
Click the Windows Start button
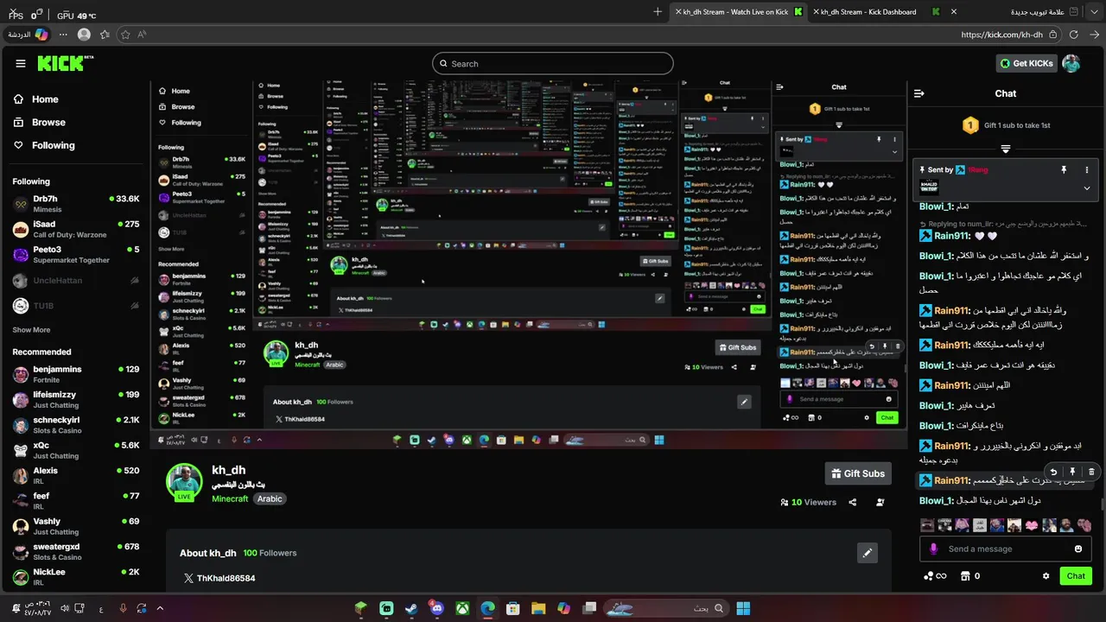pyautogui.click(x=743, y=608)
